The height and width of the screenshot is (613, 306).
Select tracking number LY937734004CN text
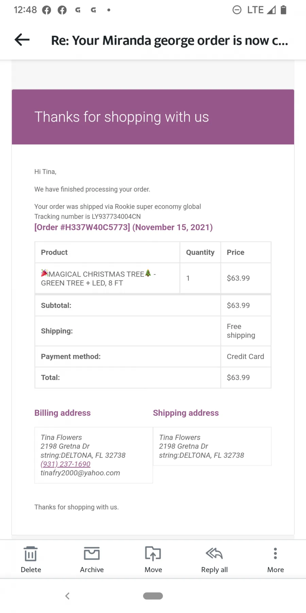116,217
